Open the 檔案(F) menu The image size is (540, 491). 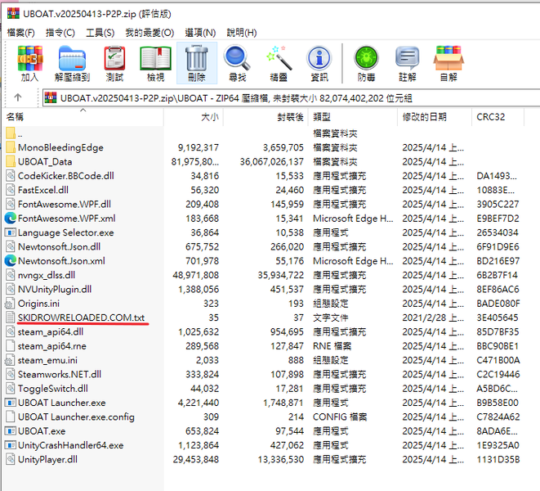point(20,33)
